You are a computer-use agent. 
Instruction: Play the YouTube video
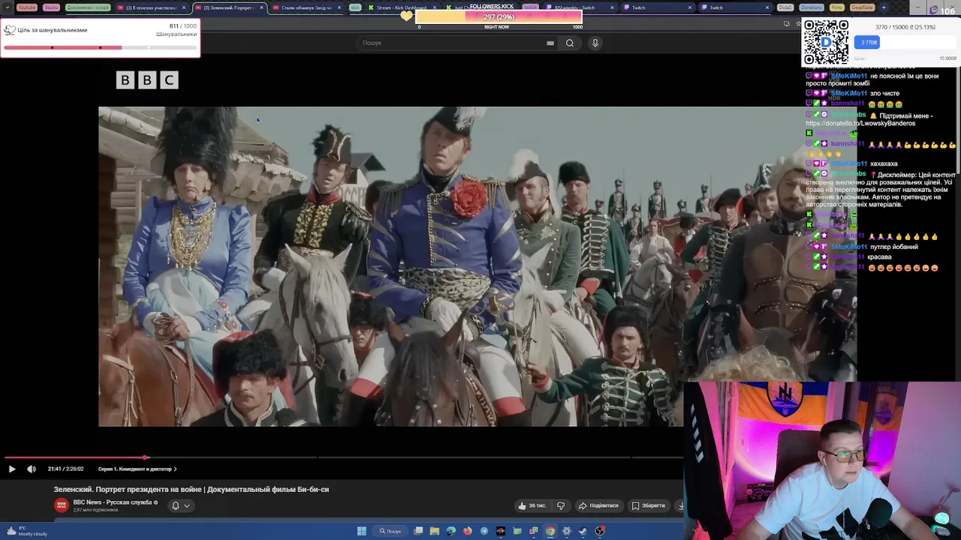[11, 469]
